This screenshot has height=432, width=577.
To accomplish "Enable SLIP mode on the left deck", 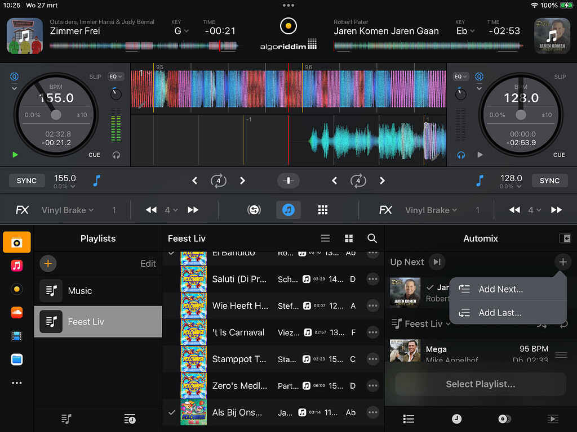I will click(95, 76).
